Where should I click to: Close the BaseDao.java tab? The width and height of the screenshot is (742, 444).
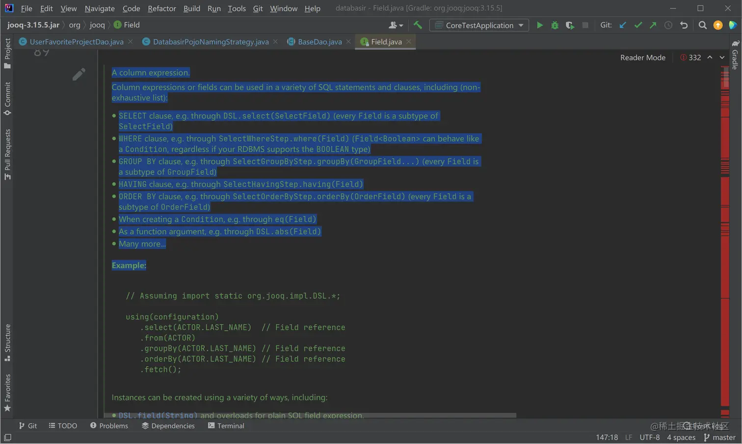(x=348, y=42)
